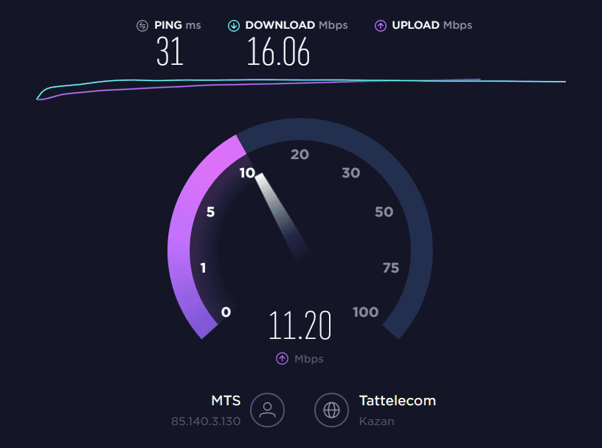Click the Kazan server location text

coord(377,421)
